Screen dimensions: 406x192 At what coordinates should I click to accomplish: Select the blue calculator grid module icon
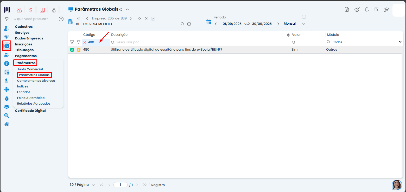(x=7, y=72)
